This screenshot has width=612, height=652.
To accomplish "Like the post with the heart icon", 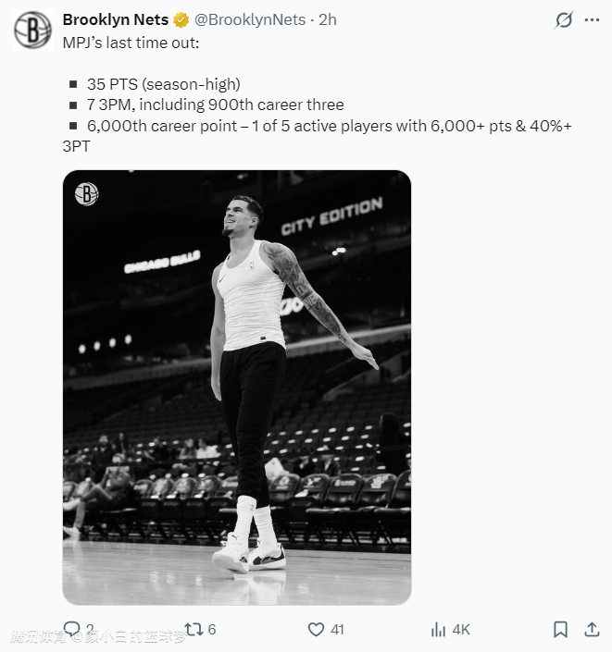I will [x=316, y=630].
